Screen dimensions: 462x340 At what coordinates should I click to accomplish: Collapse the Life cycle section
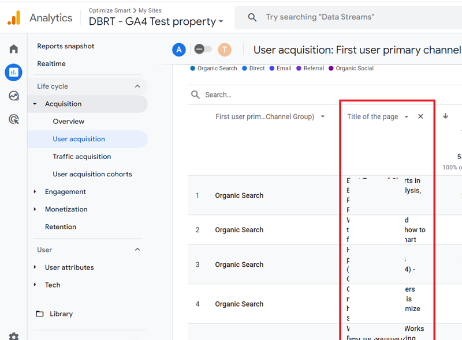point(137,85)
